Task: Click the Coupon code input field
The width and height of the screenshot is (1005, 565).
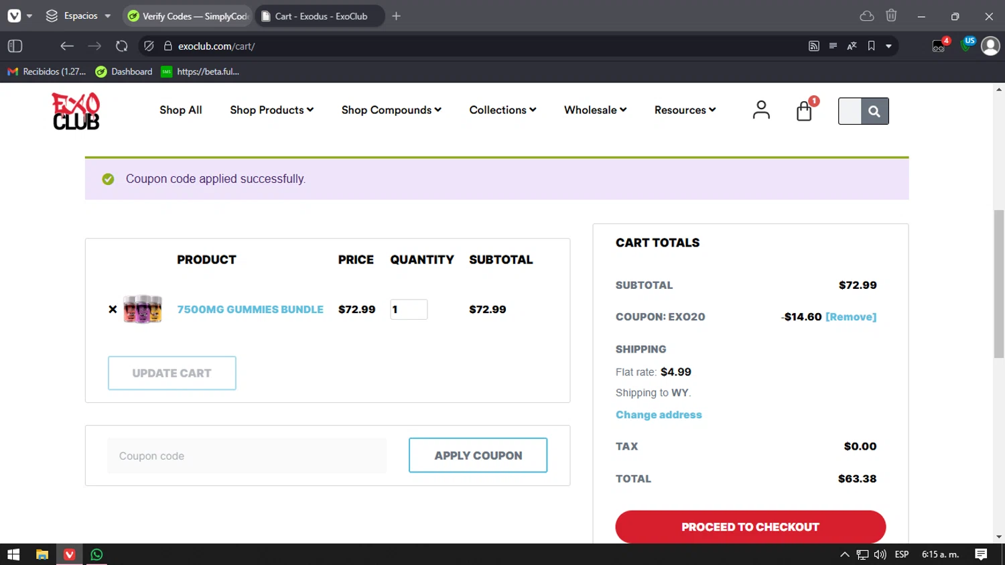Action: pyautogui.click(x=247, y=456)
